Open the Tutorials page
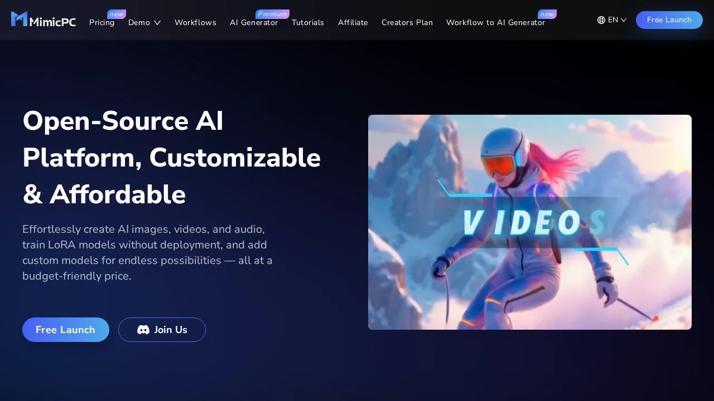The width and height of the screenshot is (714, 401). point(308,23)
